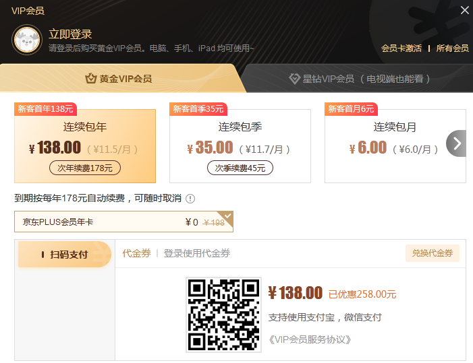Click 新客首月6元 promo tag
Screen dimensions: 473x363
click(351, 108)
